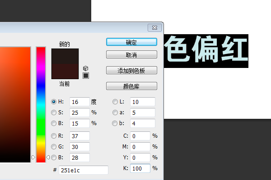Click the left hue slider arrow handle
The height and width of the screenshot is (180, 271).
tap(33, 157)
